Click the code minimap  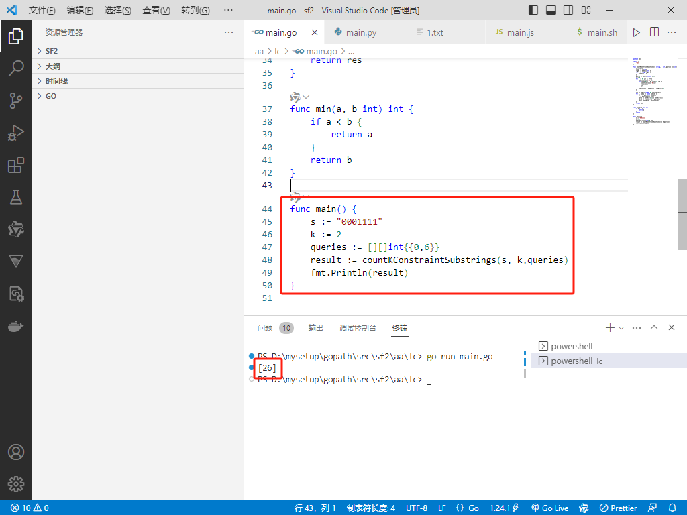click(655, 91)
